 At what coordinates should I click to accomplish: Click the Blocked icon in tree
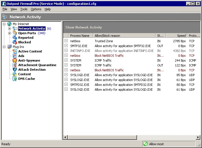click(x=15, y=42)
